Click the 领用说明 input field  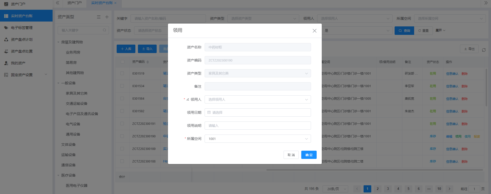257,126
